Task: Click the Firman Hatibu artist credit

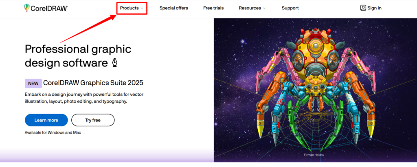Action: [x=315, y=155]
